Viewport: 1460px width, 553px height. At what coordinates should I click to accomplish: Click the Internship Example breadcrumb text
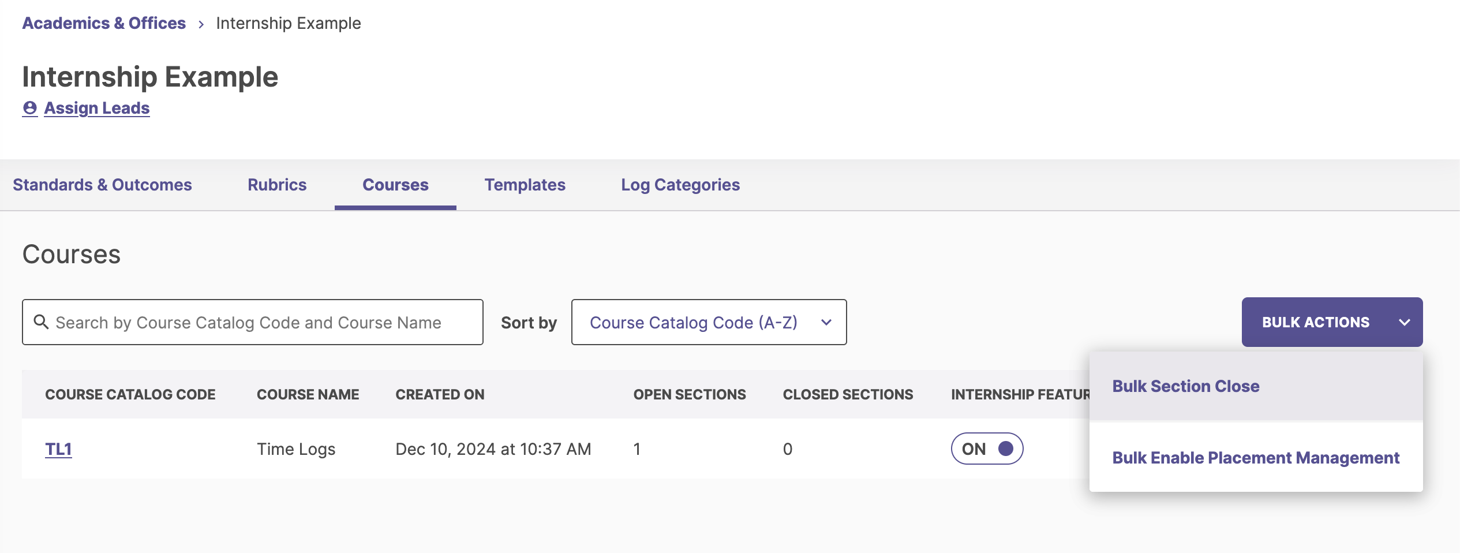[x=289, y=23]
